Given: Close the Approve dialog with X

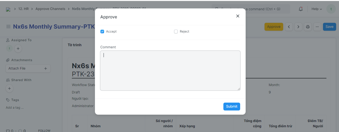Looking at the screenshot, I should [x=238, y=16].
